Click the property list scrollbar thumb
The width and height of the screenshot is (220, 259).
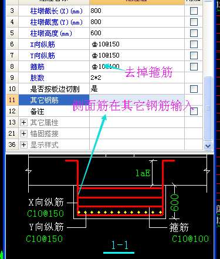[x=208, y=108]
